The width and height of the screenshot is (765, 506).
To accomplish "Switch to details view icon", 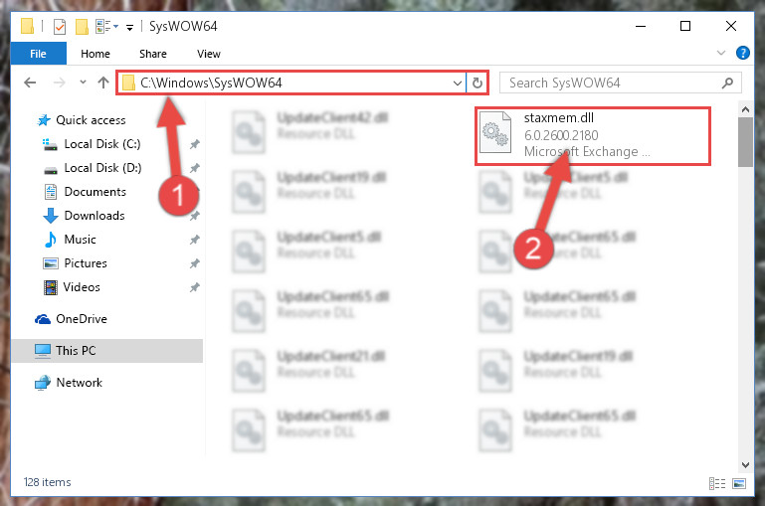I will [717, 483].
